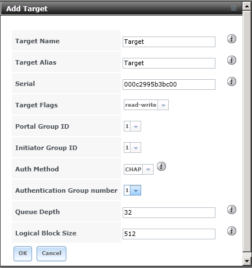View Queue Depth info icon
Screen dimensions: 252x268
232,210
